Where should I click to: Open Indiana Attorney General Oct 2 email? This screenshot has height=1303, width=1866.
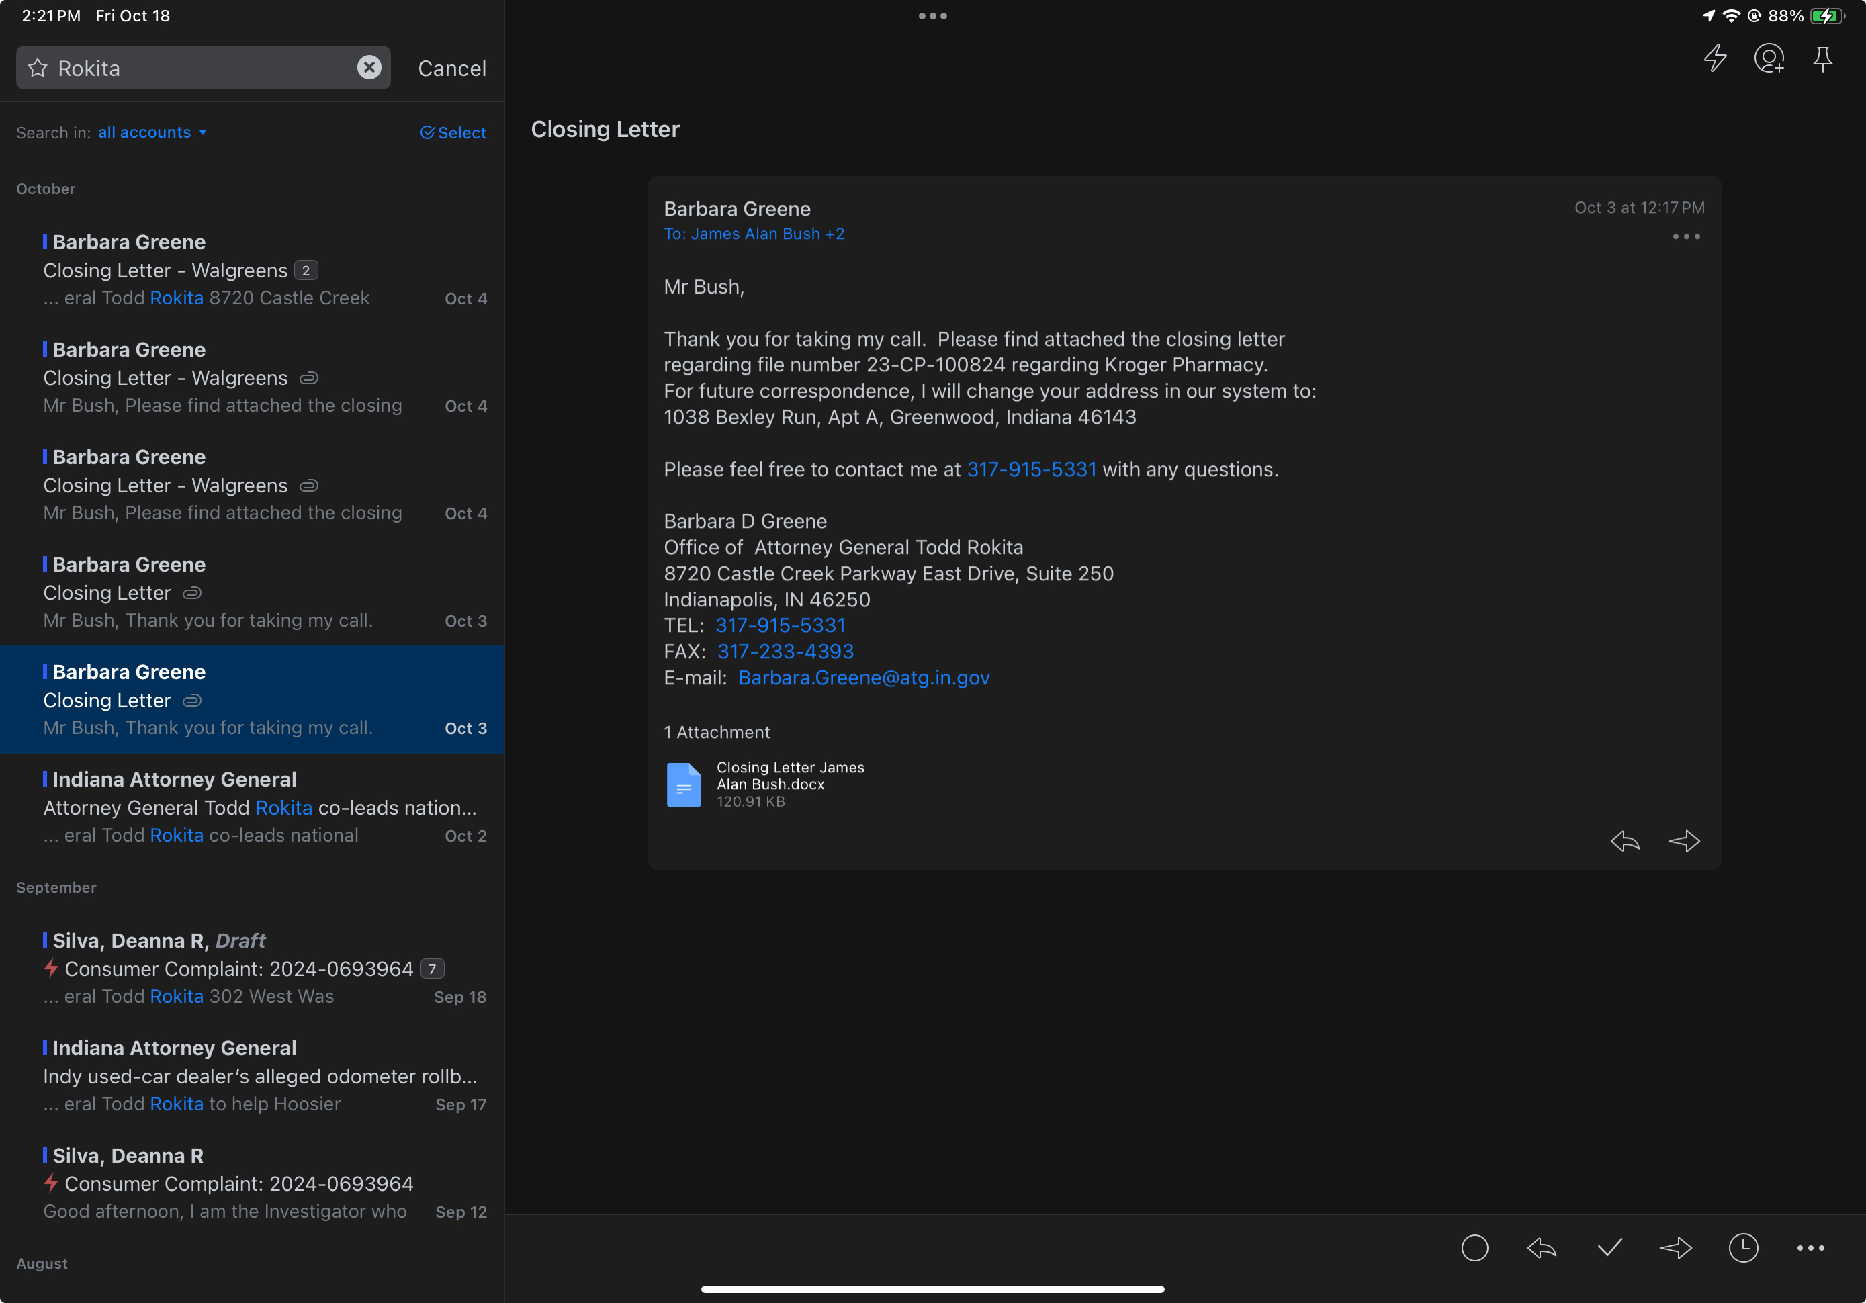coord(252,807)
